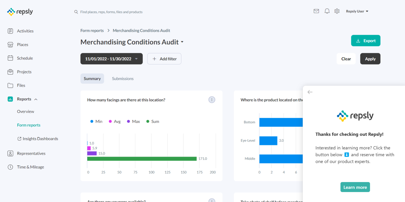405x202 pixels.
Task: Open the notifications bell
Action: (x=327, y=11)
